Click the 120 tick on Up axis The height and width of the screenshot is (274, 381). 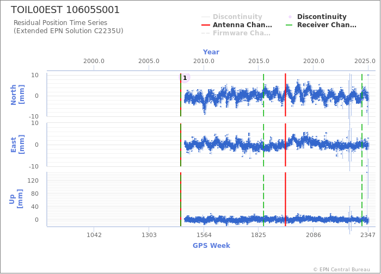[33, 180]
